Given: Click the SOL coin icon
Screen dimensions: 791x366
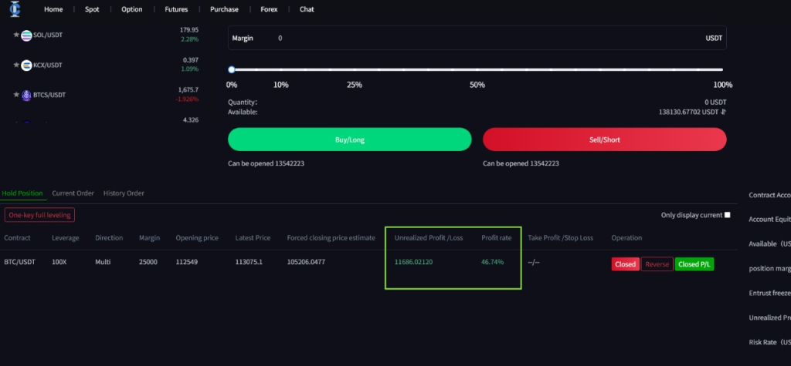Looking at the screenshot, I should [x=26, y=35].
